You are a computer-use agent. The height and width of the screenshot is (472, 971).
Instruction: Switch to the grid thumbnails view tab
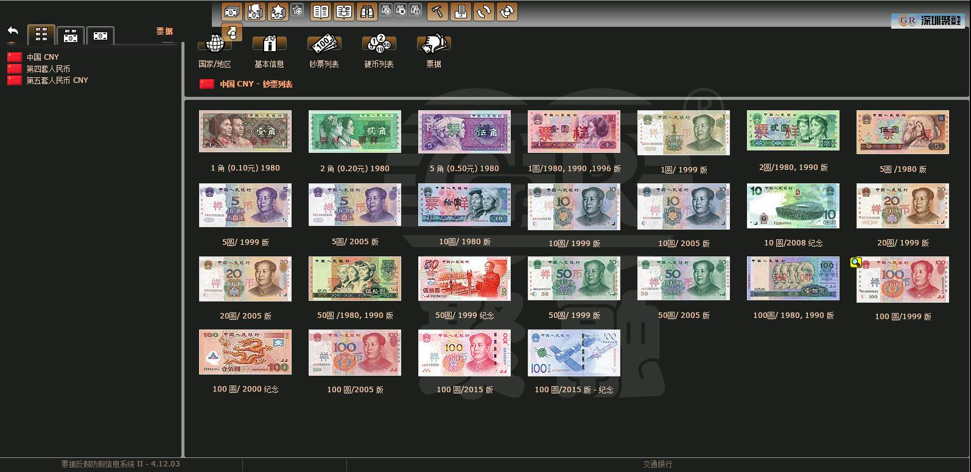tap(41, 35)
